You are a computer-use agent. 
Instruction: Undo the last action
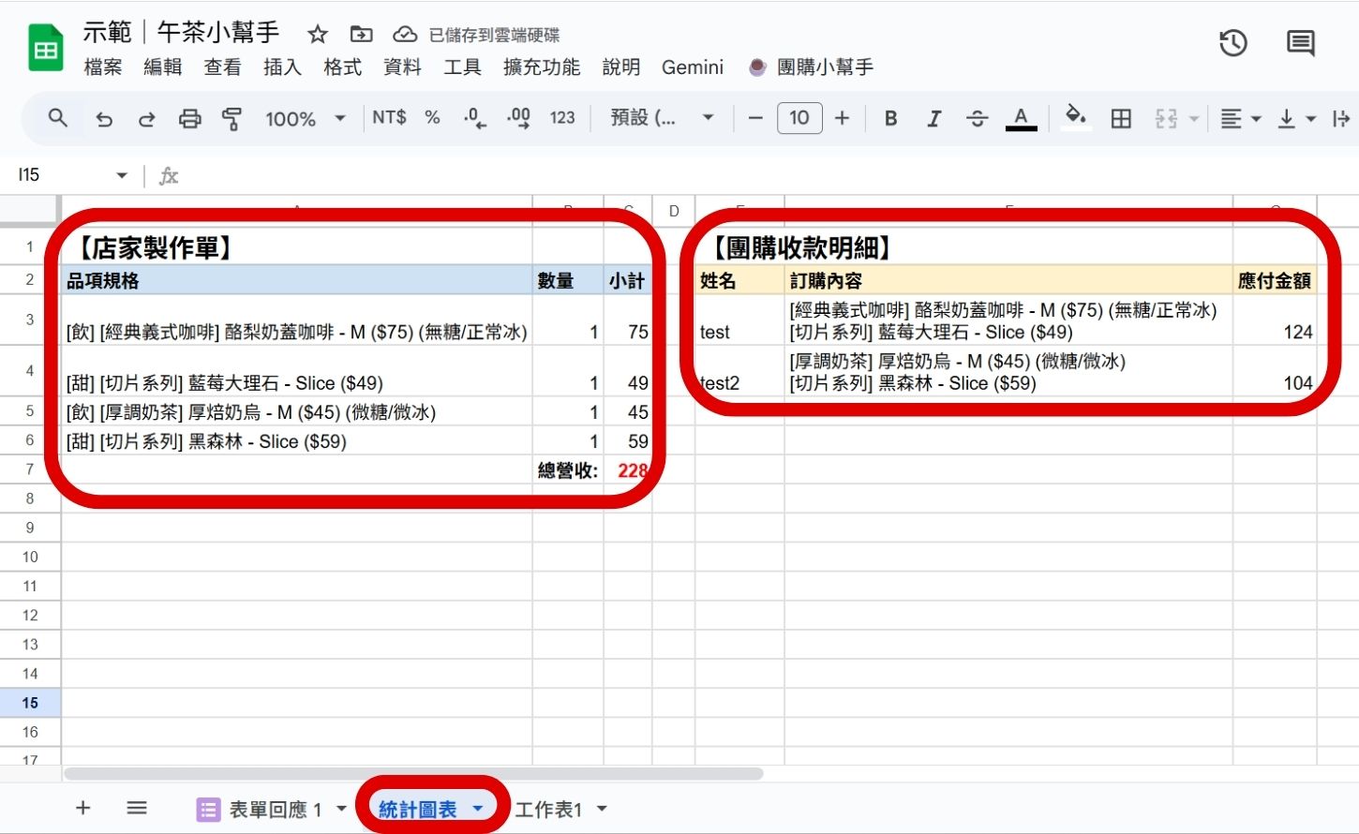[104, 119]
